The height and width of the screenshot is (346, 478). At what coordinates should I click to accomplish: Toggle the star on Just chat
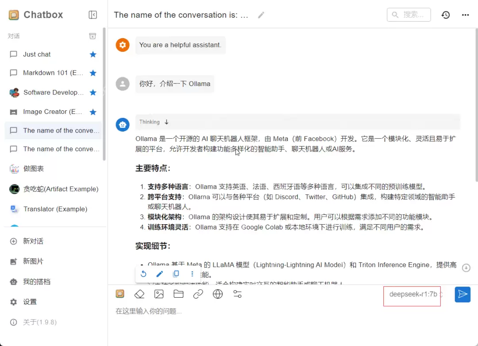point(93,54)
